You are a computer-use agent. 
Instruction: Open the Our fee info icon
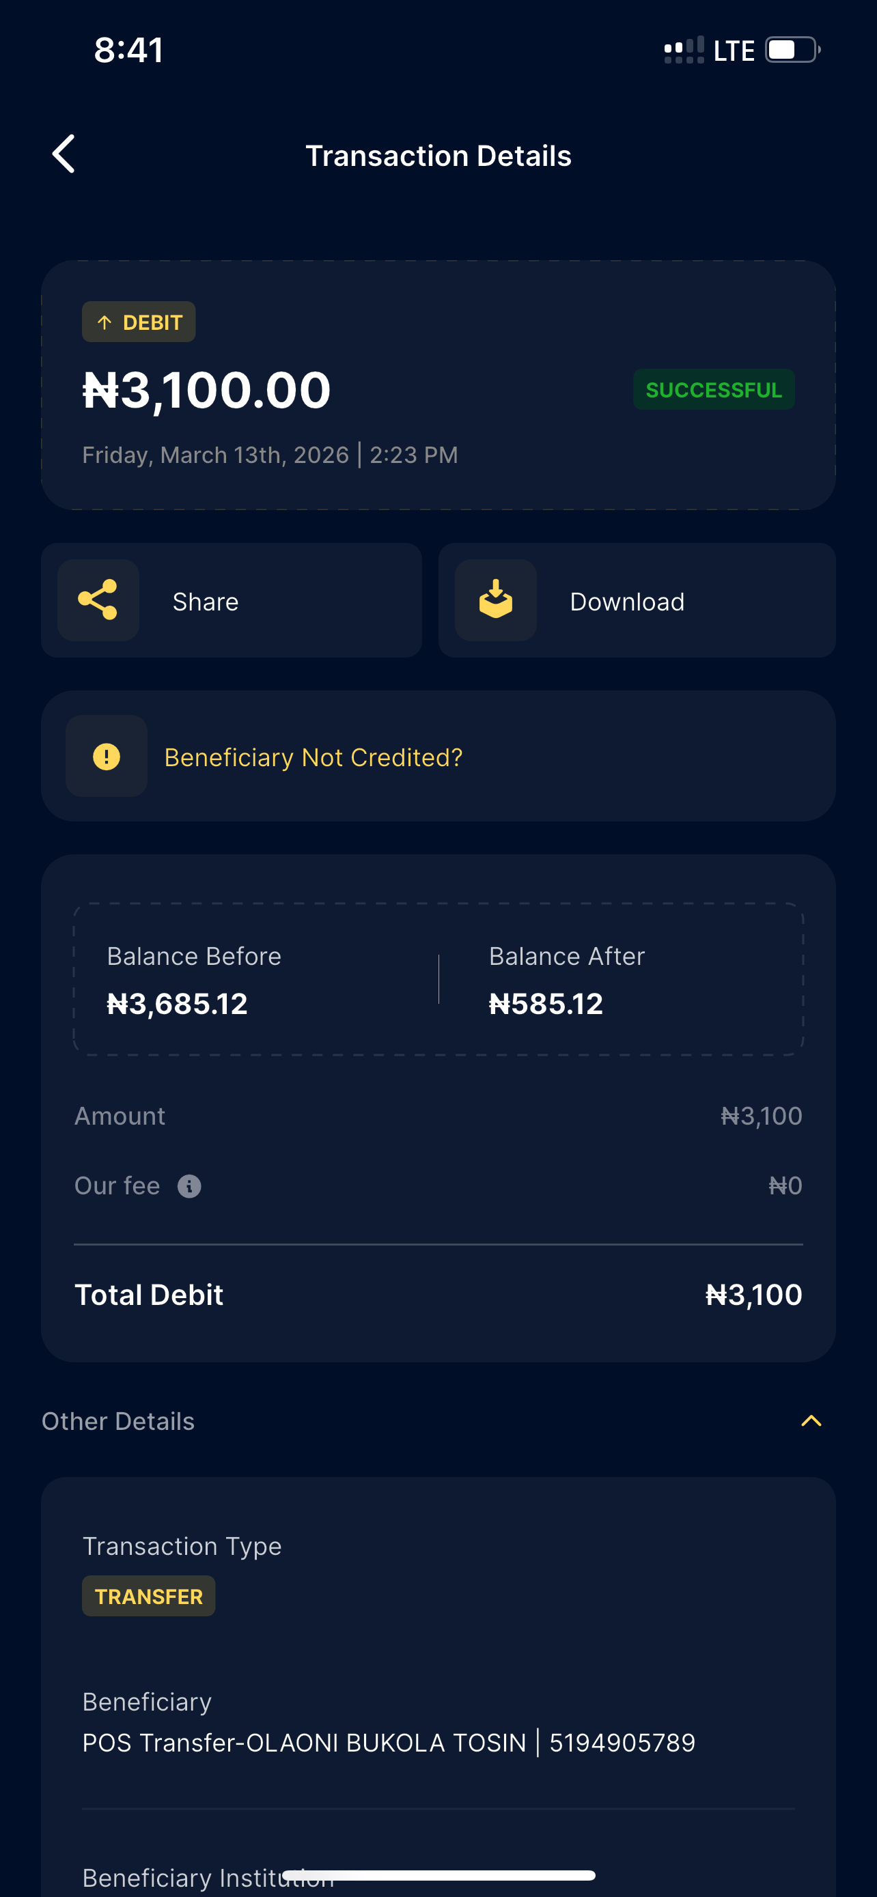[x=189, y=1186]
